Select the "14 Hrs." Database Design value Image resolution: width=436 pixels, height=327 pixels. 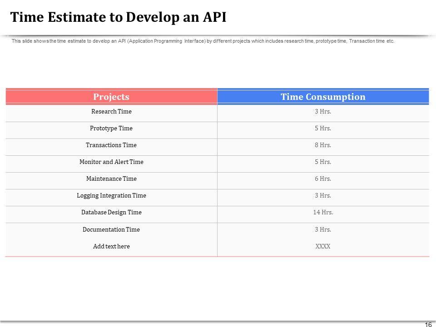[323, 213]
